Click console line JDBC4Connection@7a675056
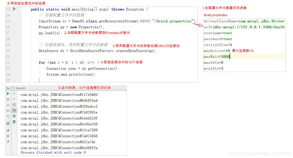Image resolution: width=293 pixels, height=158 pixels. (x=59, y=136)
